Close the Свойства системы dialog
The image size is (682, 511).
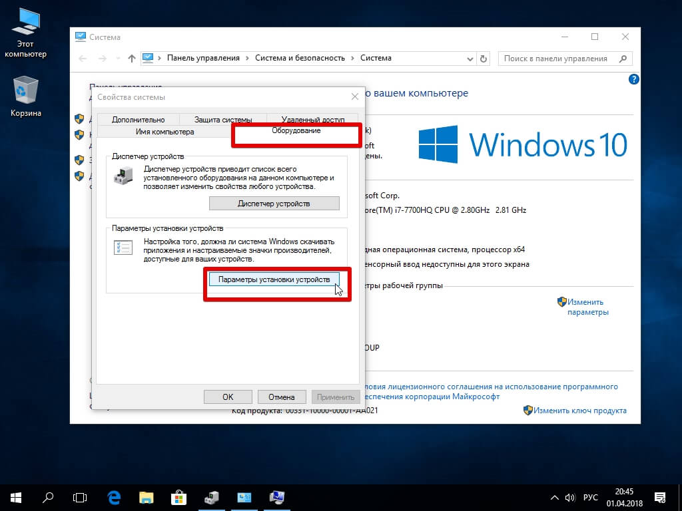[355, 97]
